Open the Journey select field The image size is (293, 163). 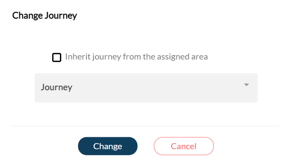pyautogui.click(x=146, y=88)
